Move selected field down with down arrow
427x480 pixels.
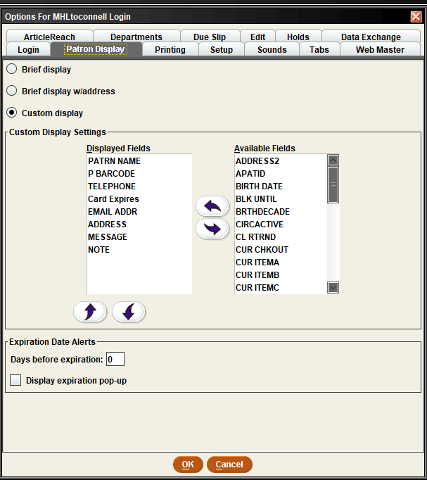129,312
